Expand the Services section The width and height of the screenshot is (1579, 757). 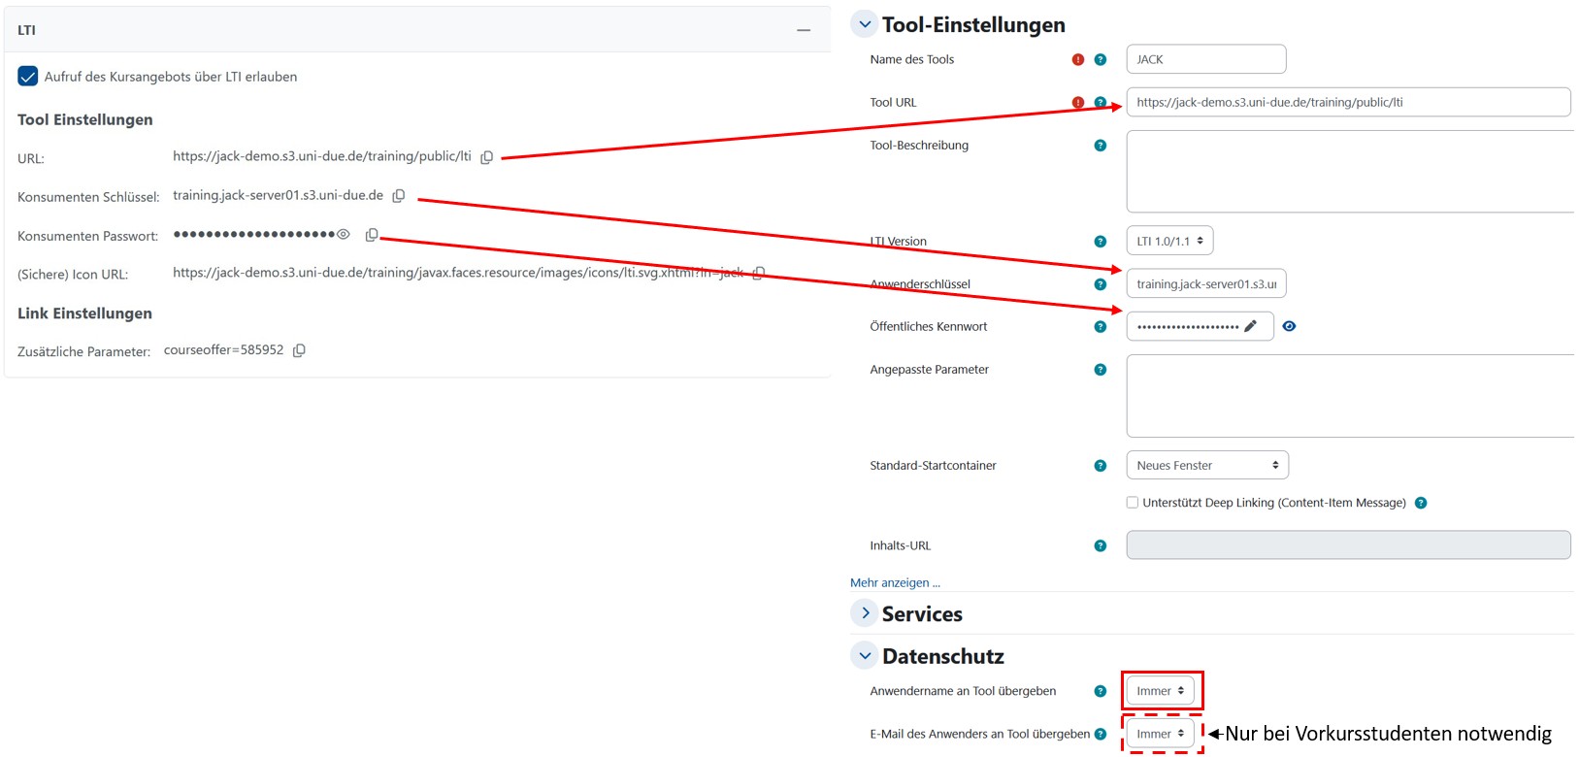[x=865, y=613]
